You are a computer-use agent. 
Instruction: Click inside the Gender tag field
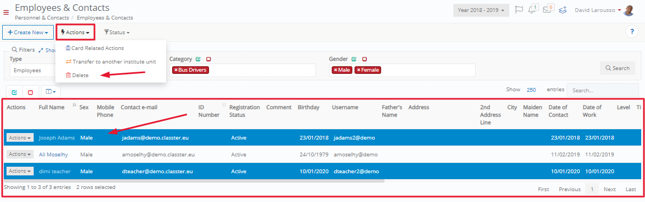click(x=403, y=71)
